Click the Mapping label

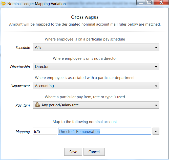[23, 131]
